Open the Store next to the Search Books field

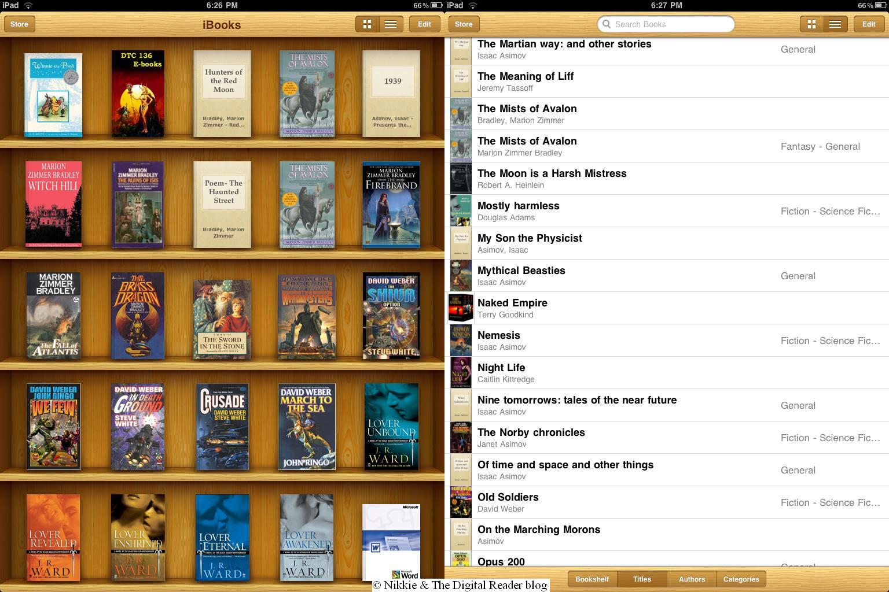click(x=464, y=24)
